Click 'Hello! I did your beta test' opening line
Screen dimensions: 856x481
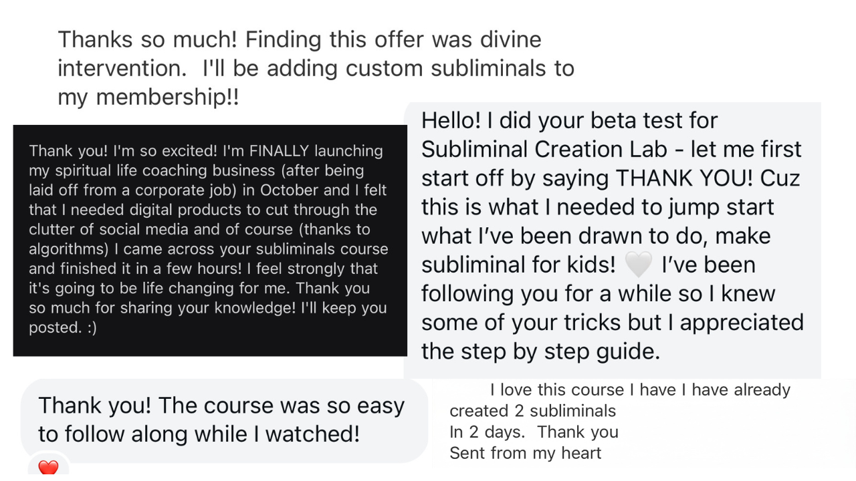[569, 121]
